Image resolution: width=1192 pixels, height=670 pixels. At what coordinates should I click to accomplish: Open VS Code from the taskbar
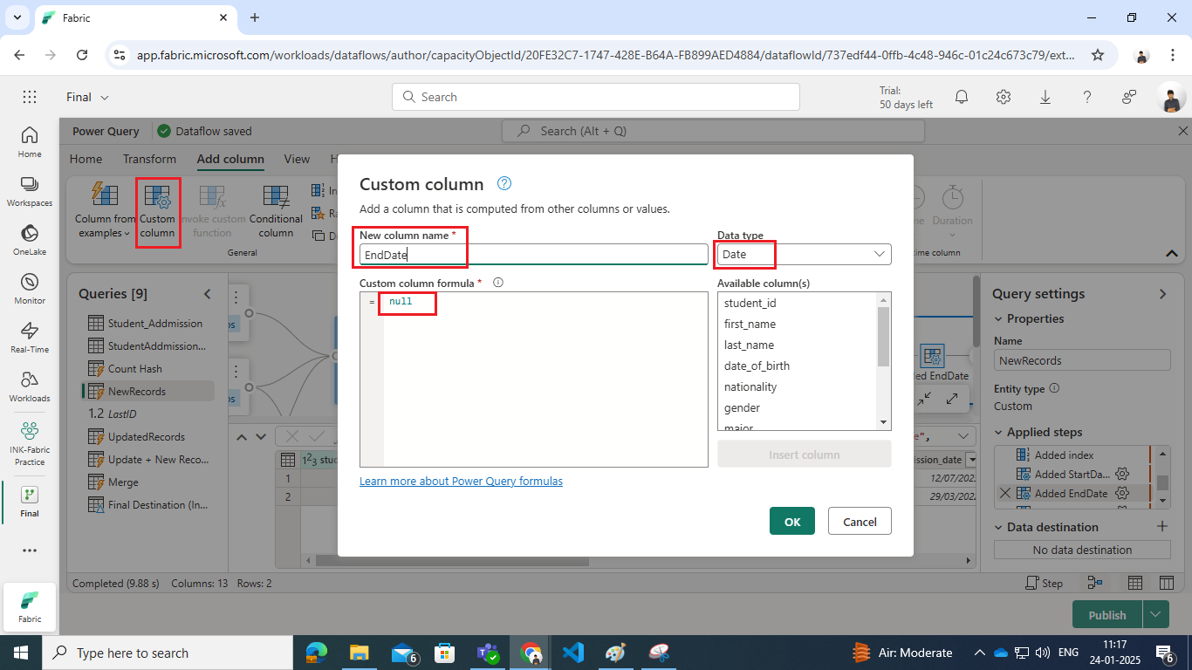pyautogui.click(x=572, y=653)
